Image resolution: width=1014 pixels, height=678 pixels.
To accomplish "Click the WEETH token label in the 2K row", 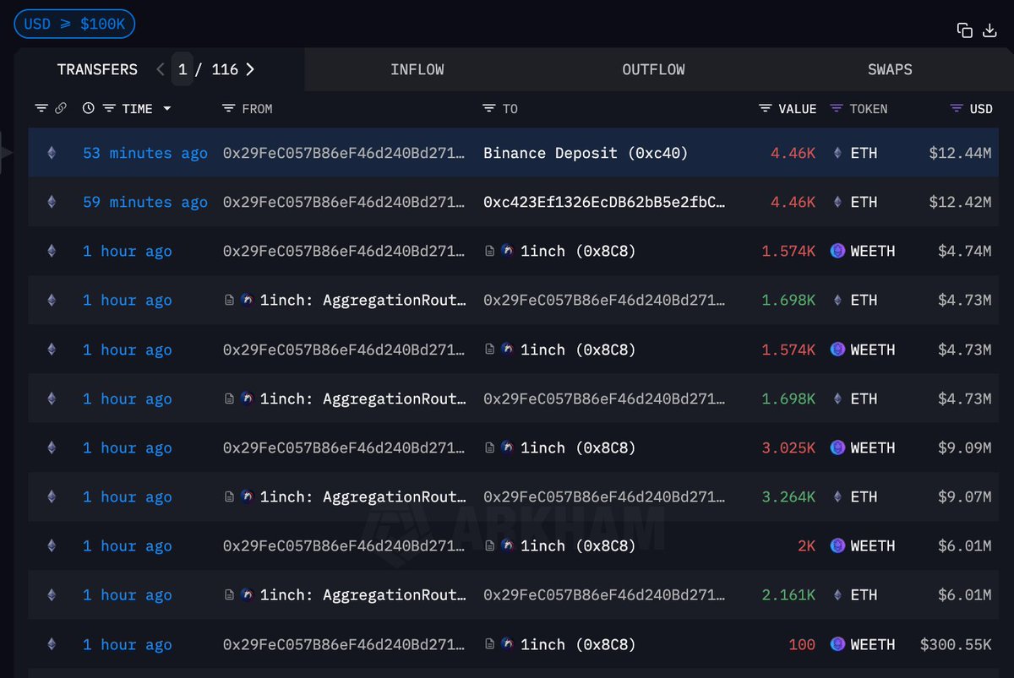I will [873, 546].
